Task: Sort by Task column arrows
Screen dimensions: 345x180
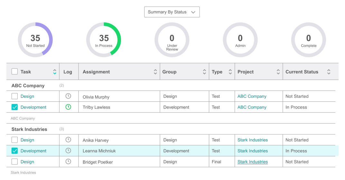Action: (55, 72)
